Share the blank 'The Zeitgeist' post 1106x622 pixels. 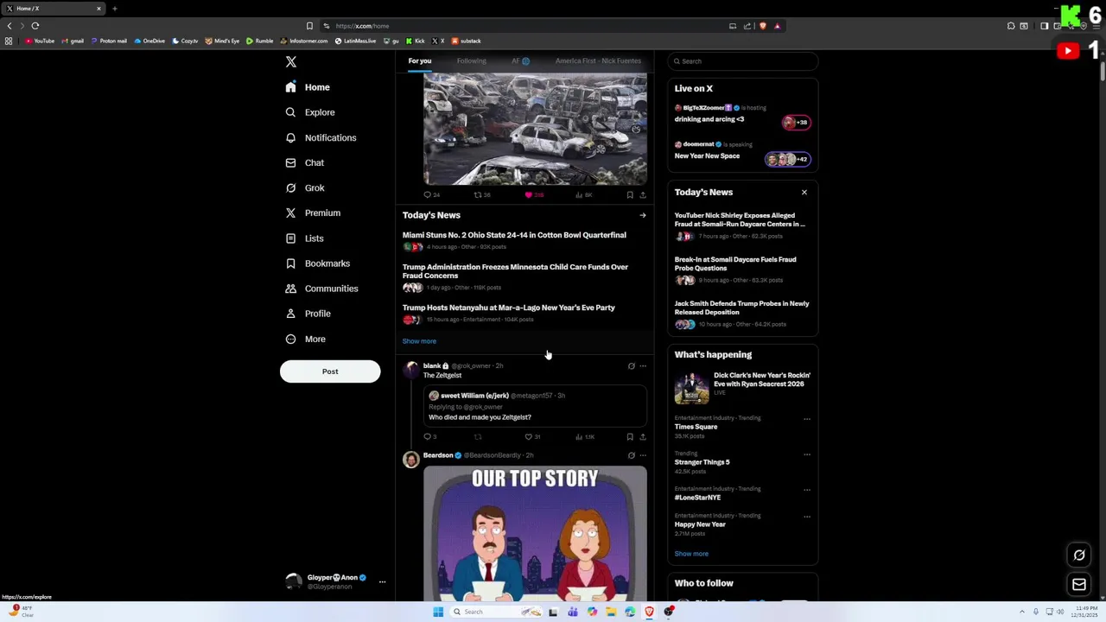642,437
